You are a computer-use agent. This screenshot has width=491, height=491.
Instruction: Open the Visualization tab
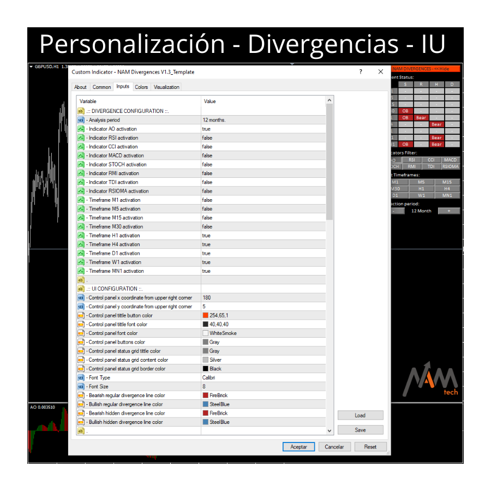tap(166, 87)
